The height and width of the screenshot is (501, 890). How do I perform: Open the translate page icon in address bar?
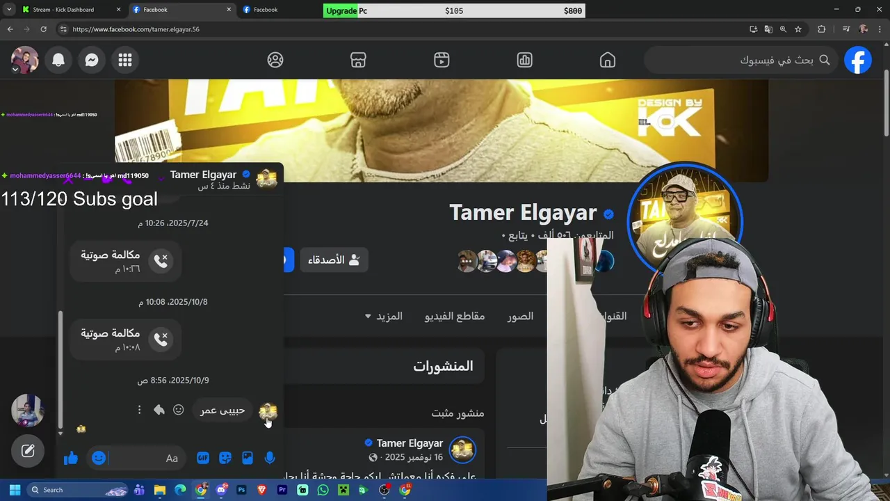pos(768,29)
